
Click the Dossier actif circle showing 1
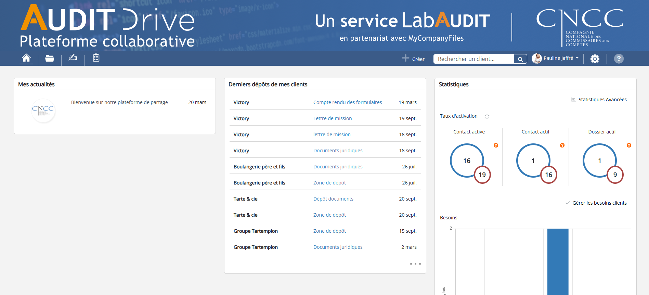click(x=599, y=161)
